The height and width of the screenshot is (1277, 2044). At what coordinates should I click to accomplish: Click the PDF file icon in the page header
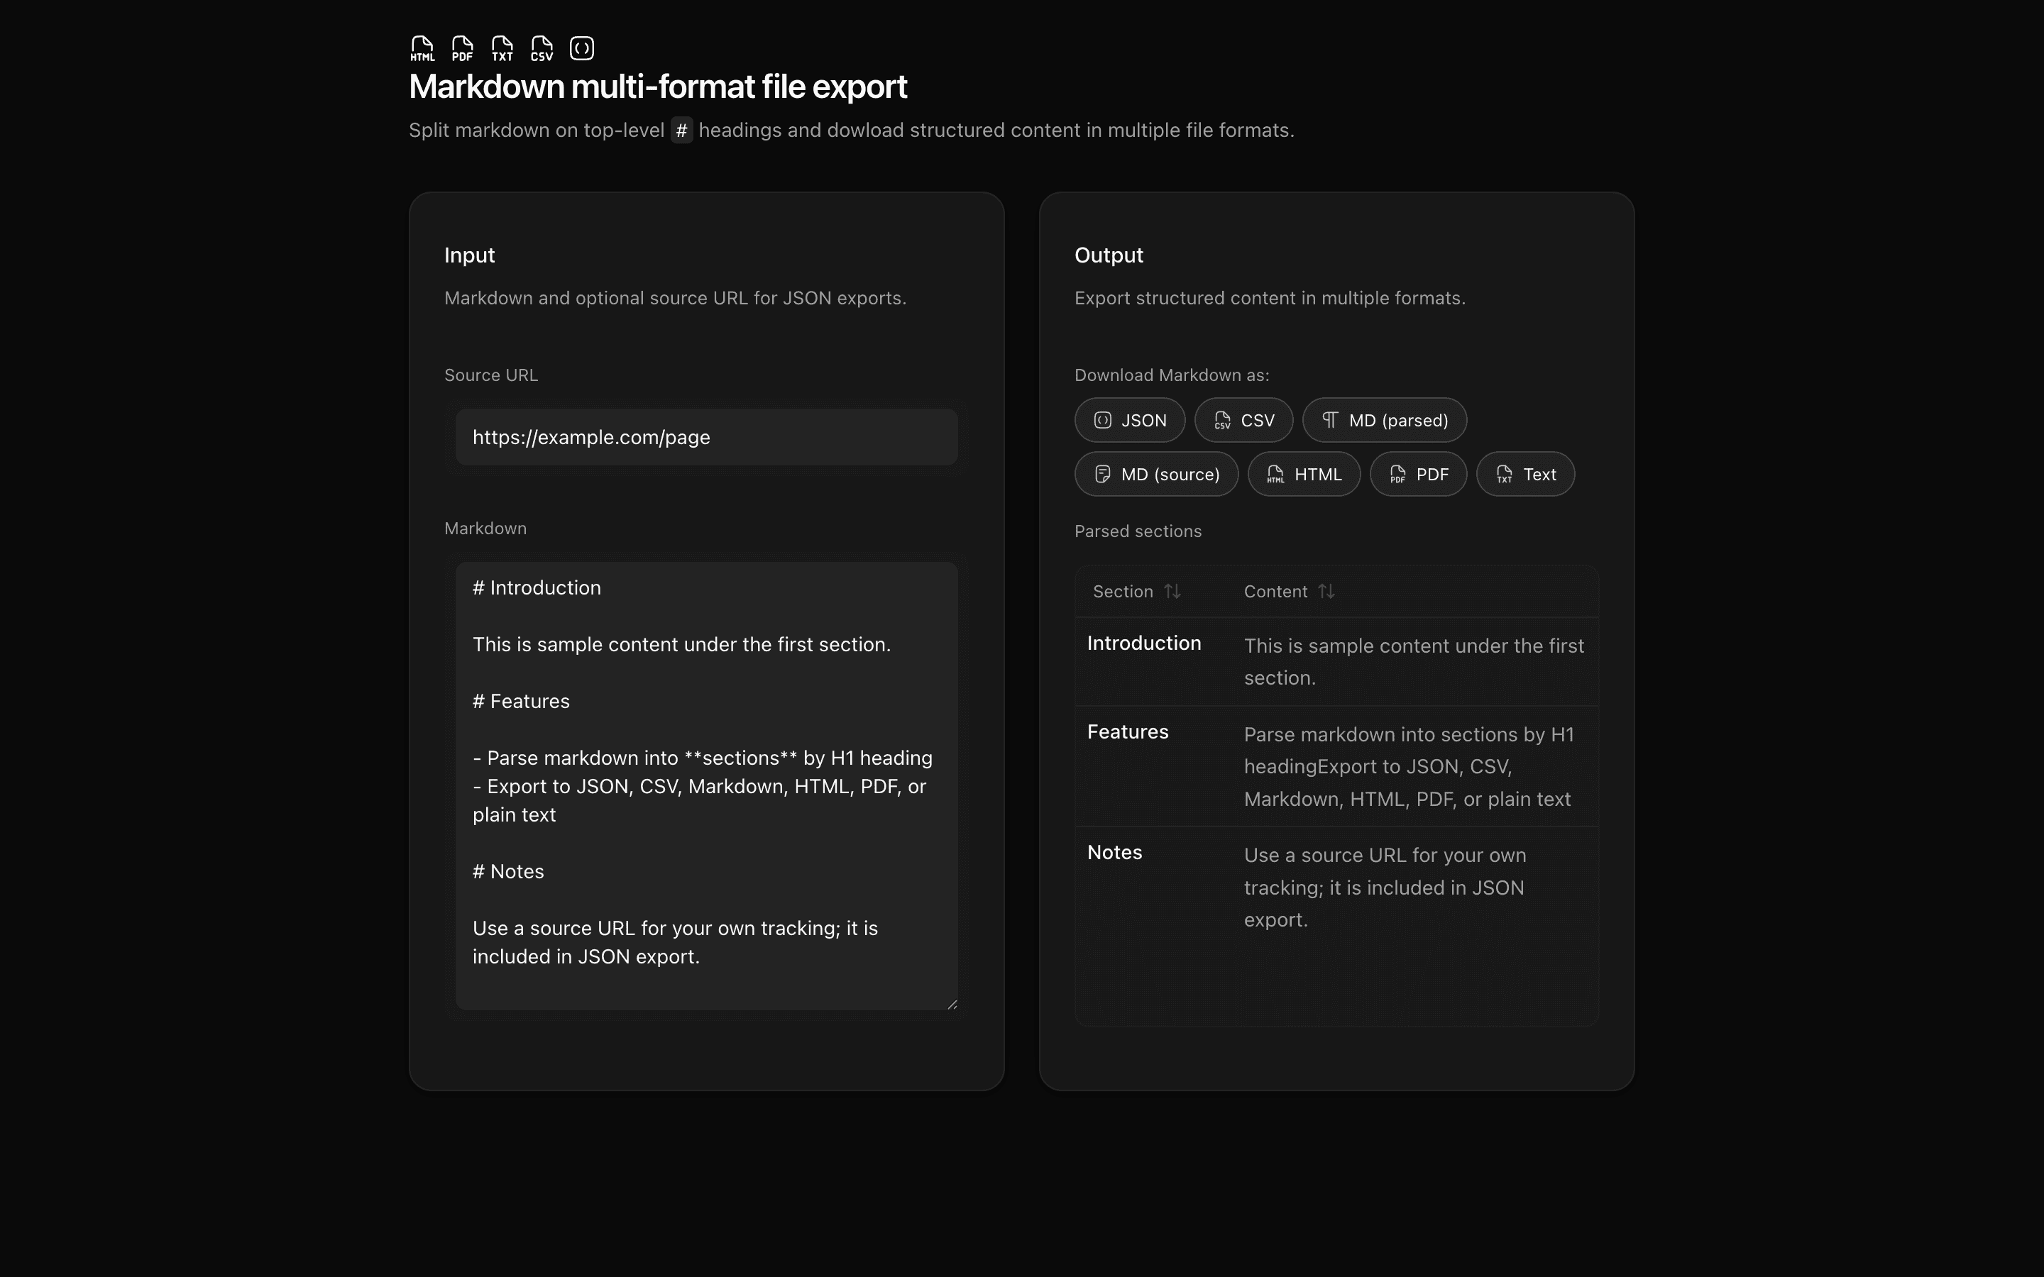point(462,48)
